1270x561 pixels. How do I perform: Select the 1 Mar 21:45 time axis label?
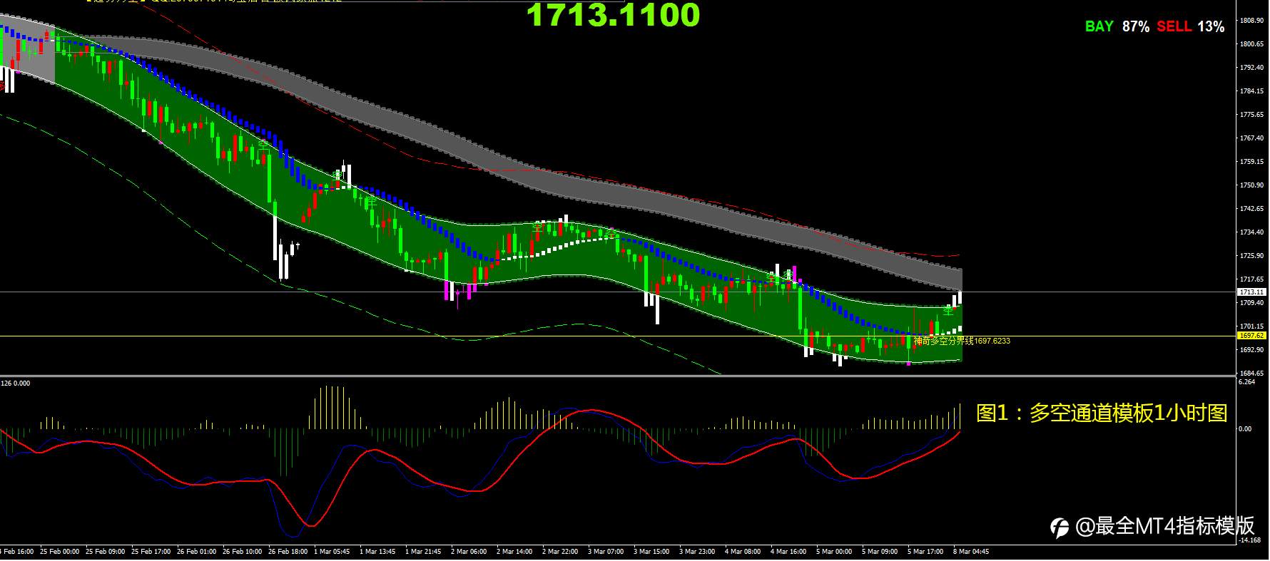coord(423,552)
